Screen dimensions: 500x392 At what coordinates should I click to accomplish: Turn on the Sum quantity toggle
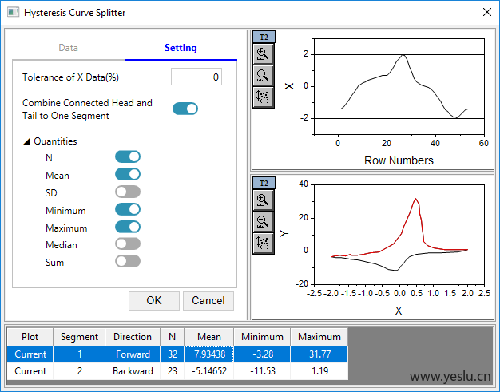tap(128, 261)
